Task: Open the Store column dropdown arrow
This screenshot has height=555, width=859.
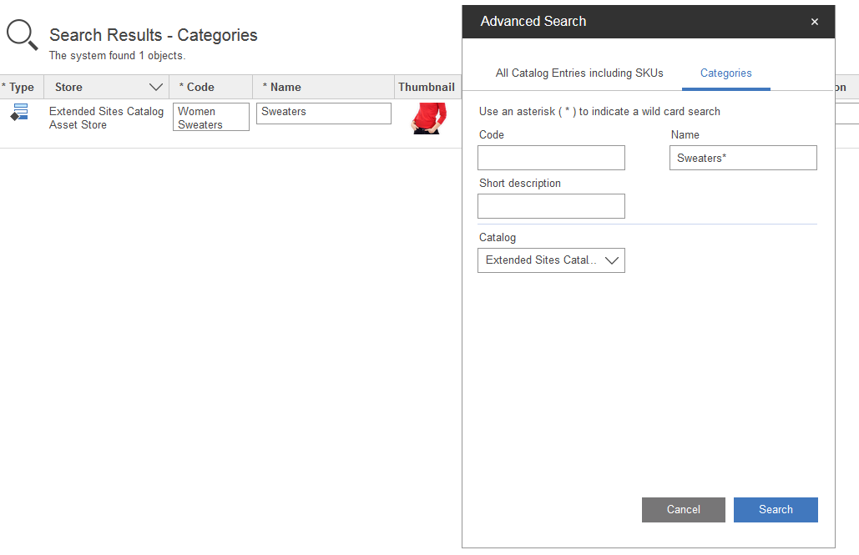Action: 155,87
